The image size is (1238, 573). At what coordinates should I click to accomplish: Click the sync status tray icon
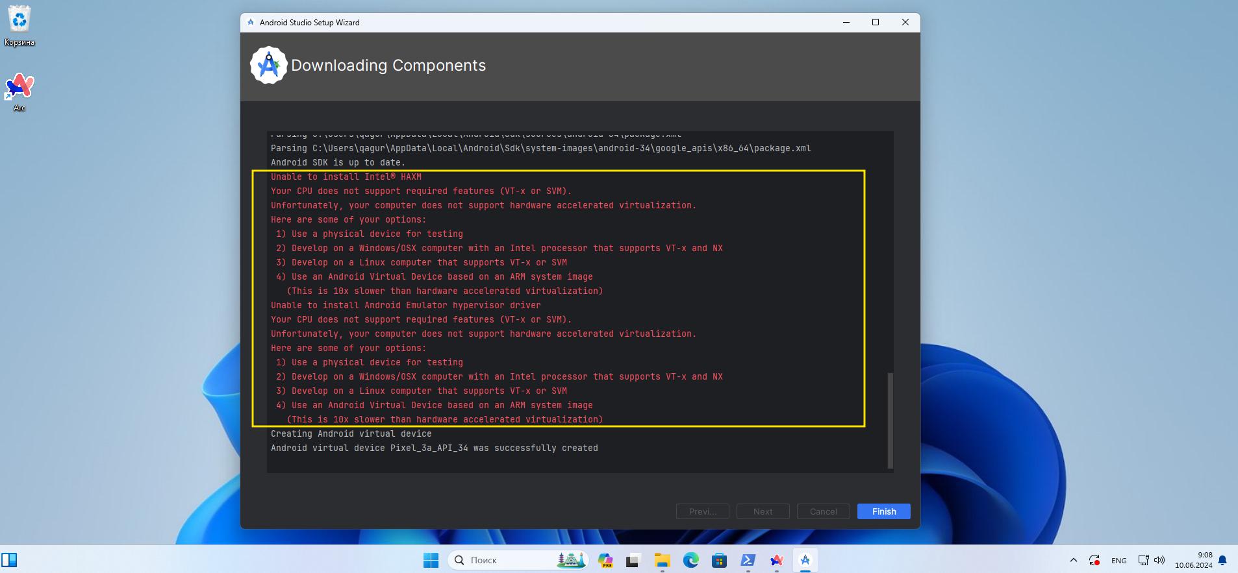[x=1094, y=560]
